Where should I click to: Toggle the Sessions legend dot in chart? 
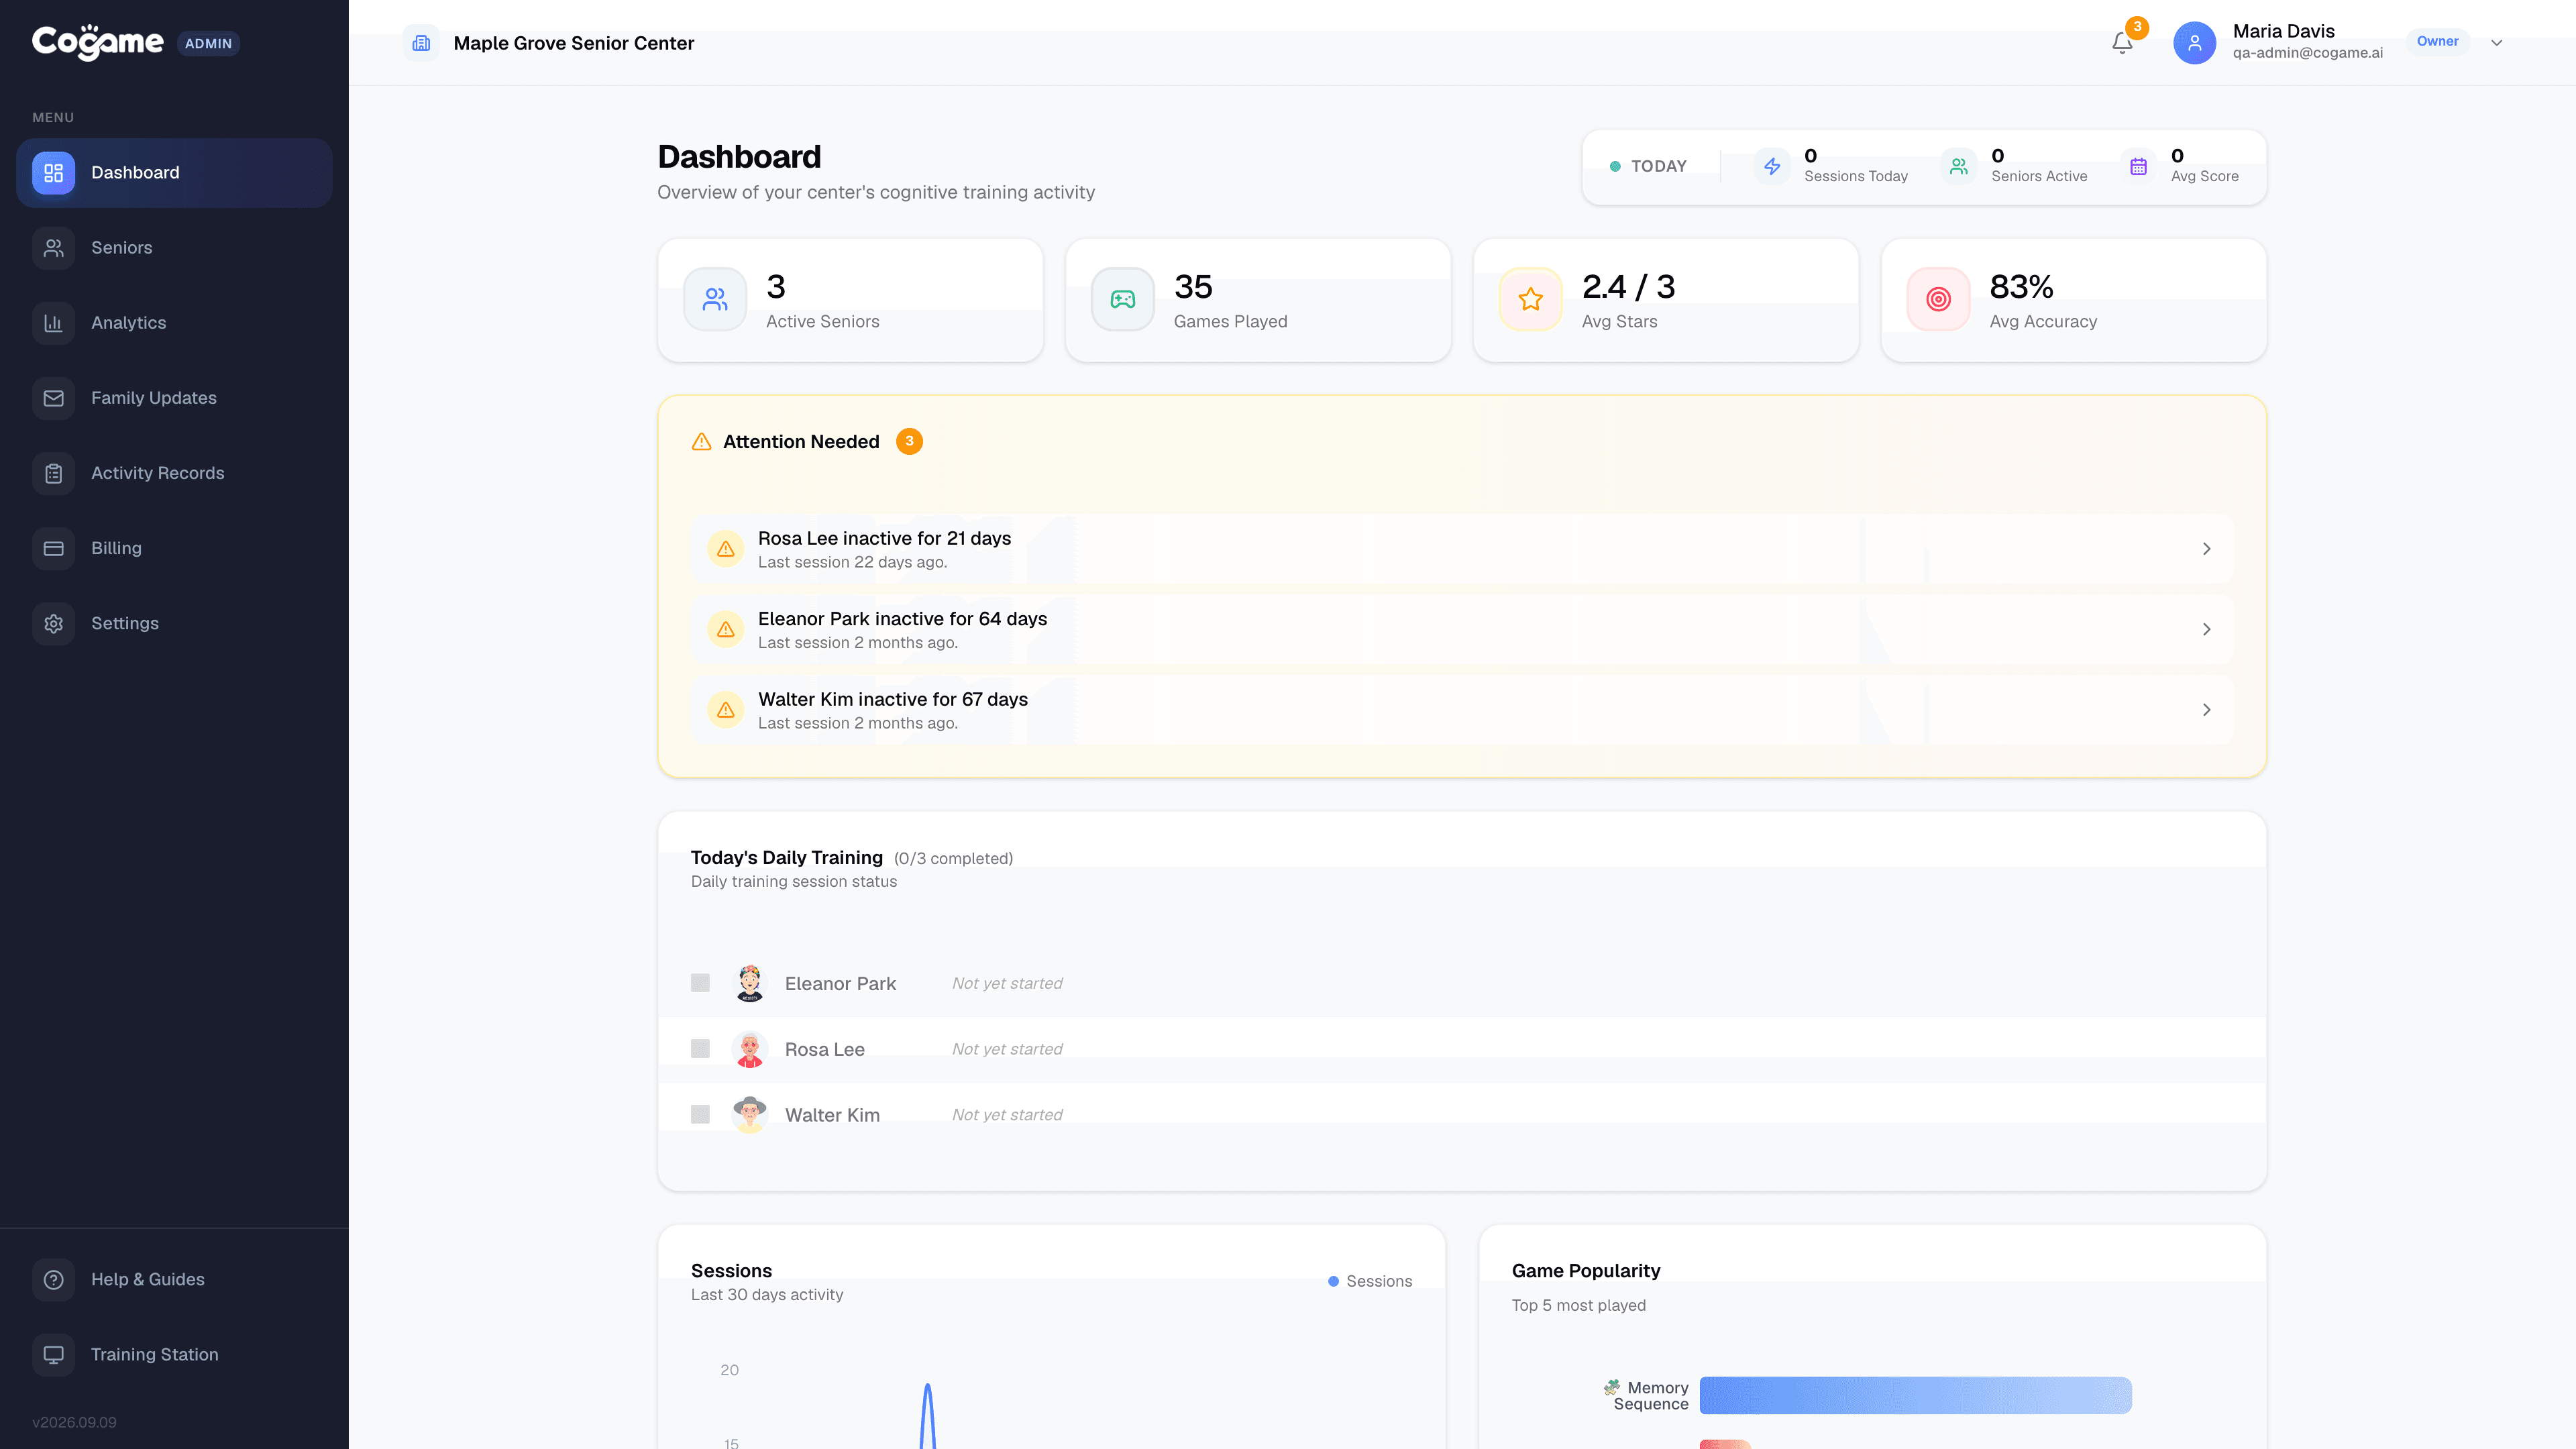[x=1333, y=1281]
